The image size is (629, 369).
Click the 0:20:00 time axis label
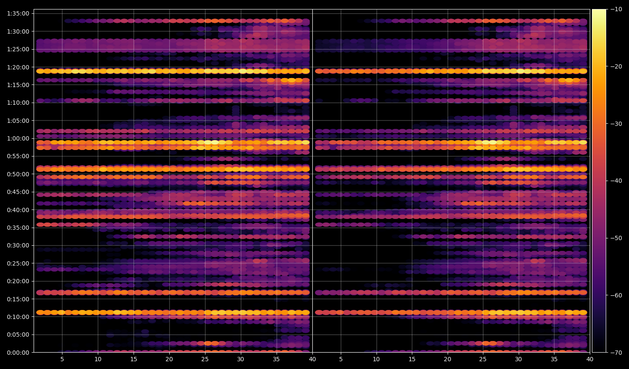point(18,281)
